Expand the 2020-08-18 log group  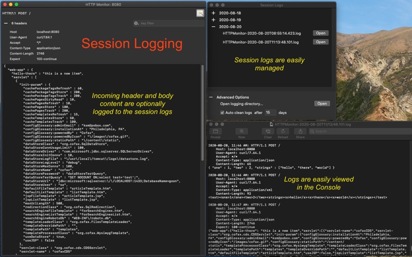pos(213,12)
